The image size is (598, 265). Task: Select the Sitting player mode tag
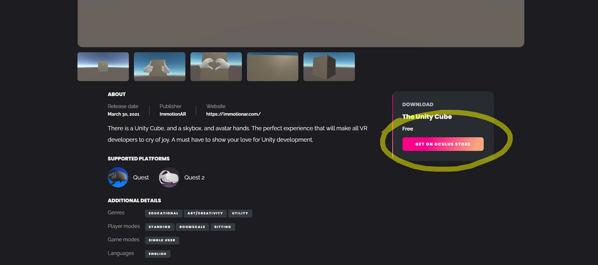tap(223, 227)
